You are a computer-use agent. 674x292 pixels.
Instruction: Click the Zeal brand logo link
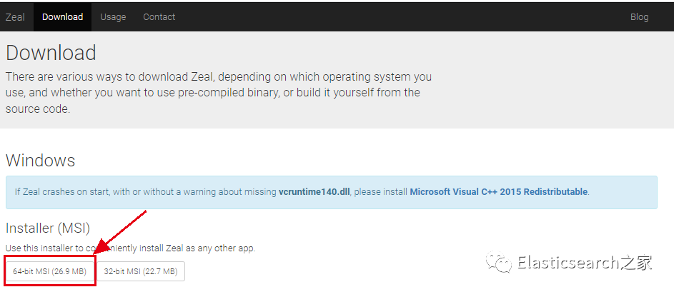coord(15,17)
